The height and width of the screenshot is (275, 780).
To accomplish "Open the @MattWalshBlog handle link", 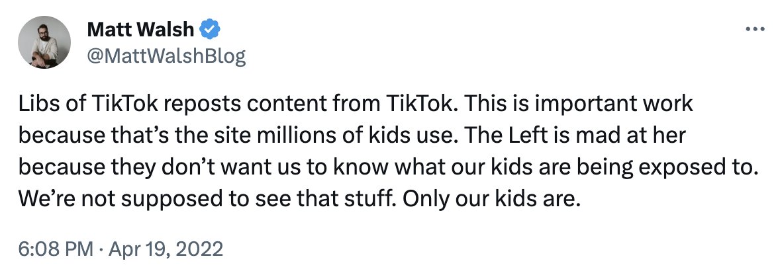I will pos(166,57).
